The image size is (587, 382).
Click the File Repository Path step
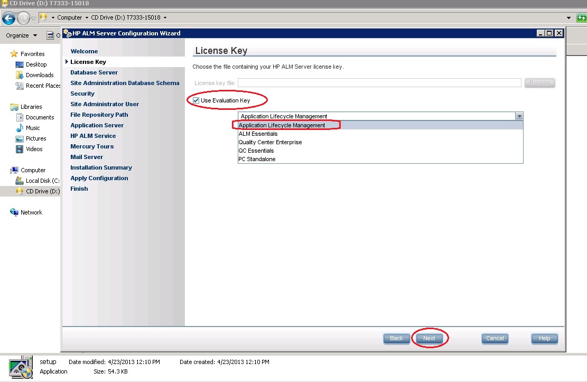pos(99,115)
